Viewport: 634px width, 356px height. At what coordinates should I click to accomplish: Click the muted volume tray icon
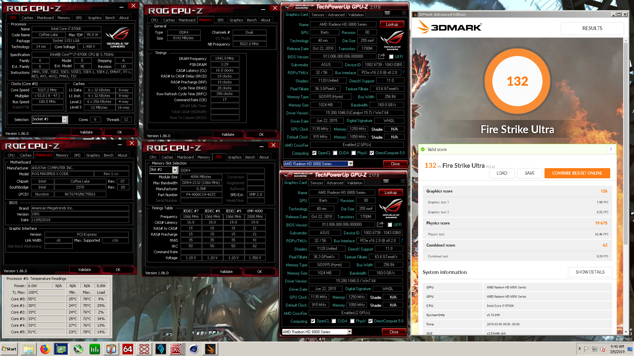click(x=602, y=349)
